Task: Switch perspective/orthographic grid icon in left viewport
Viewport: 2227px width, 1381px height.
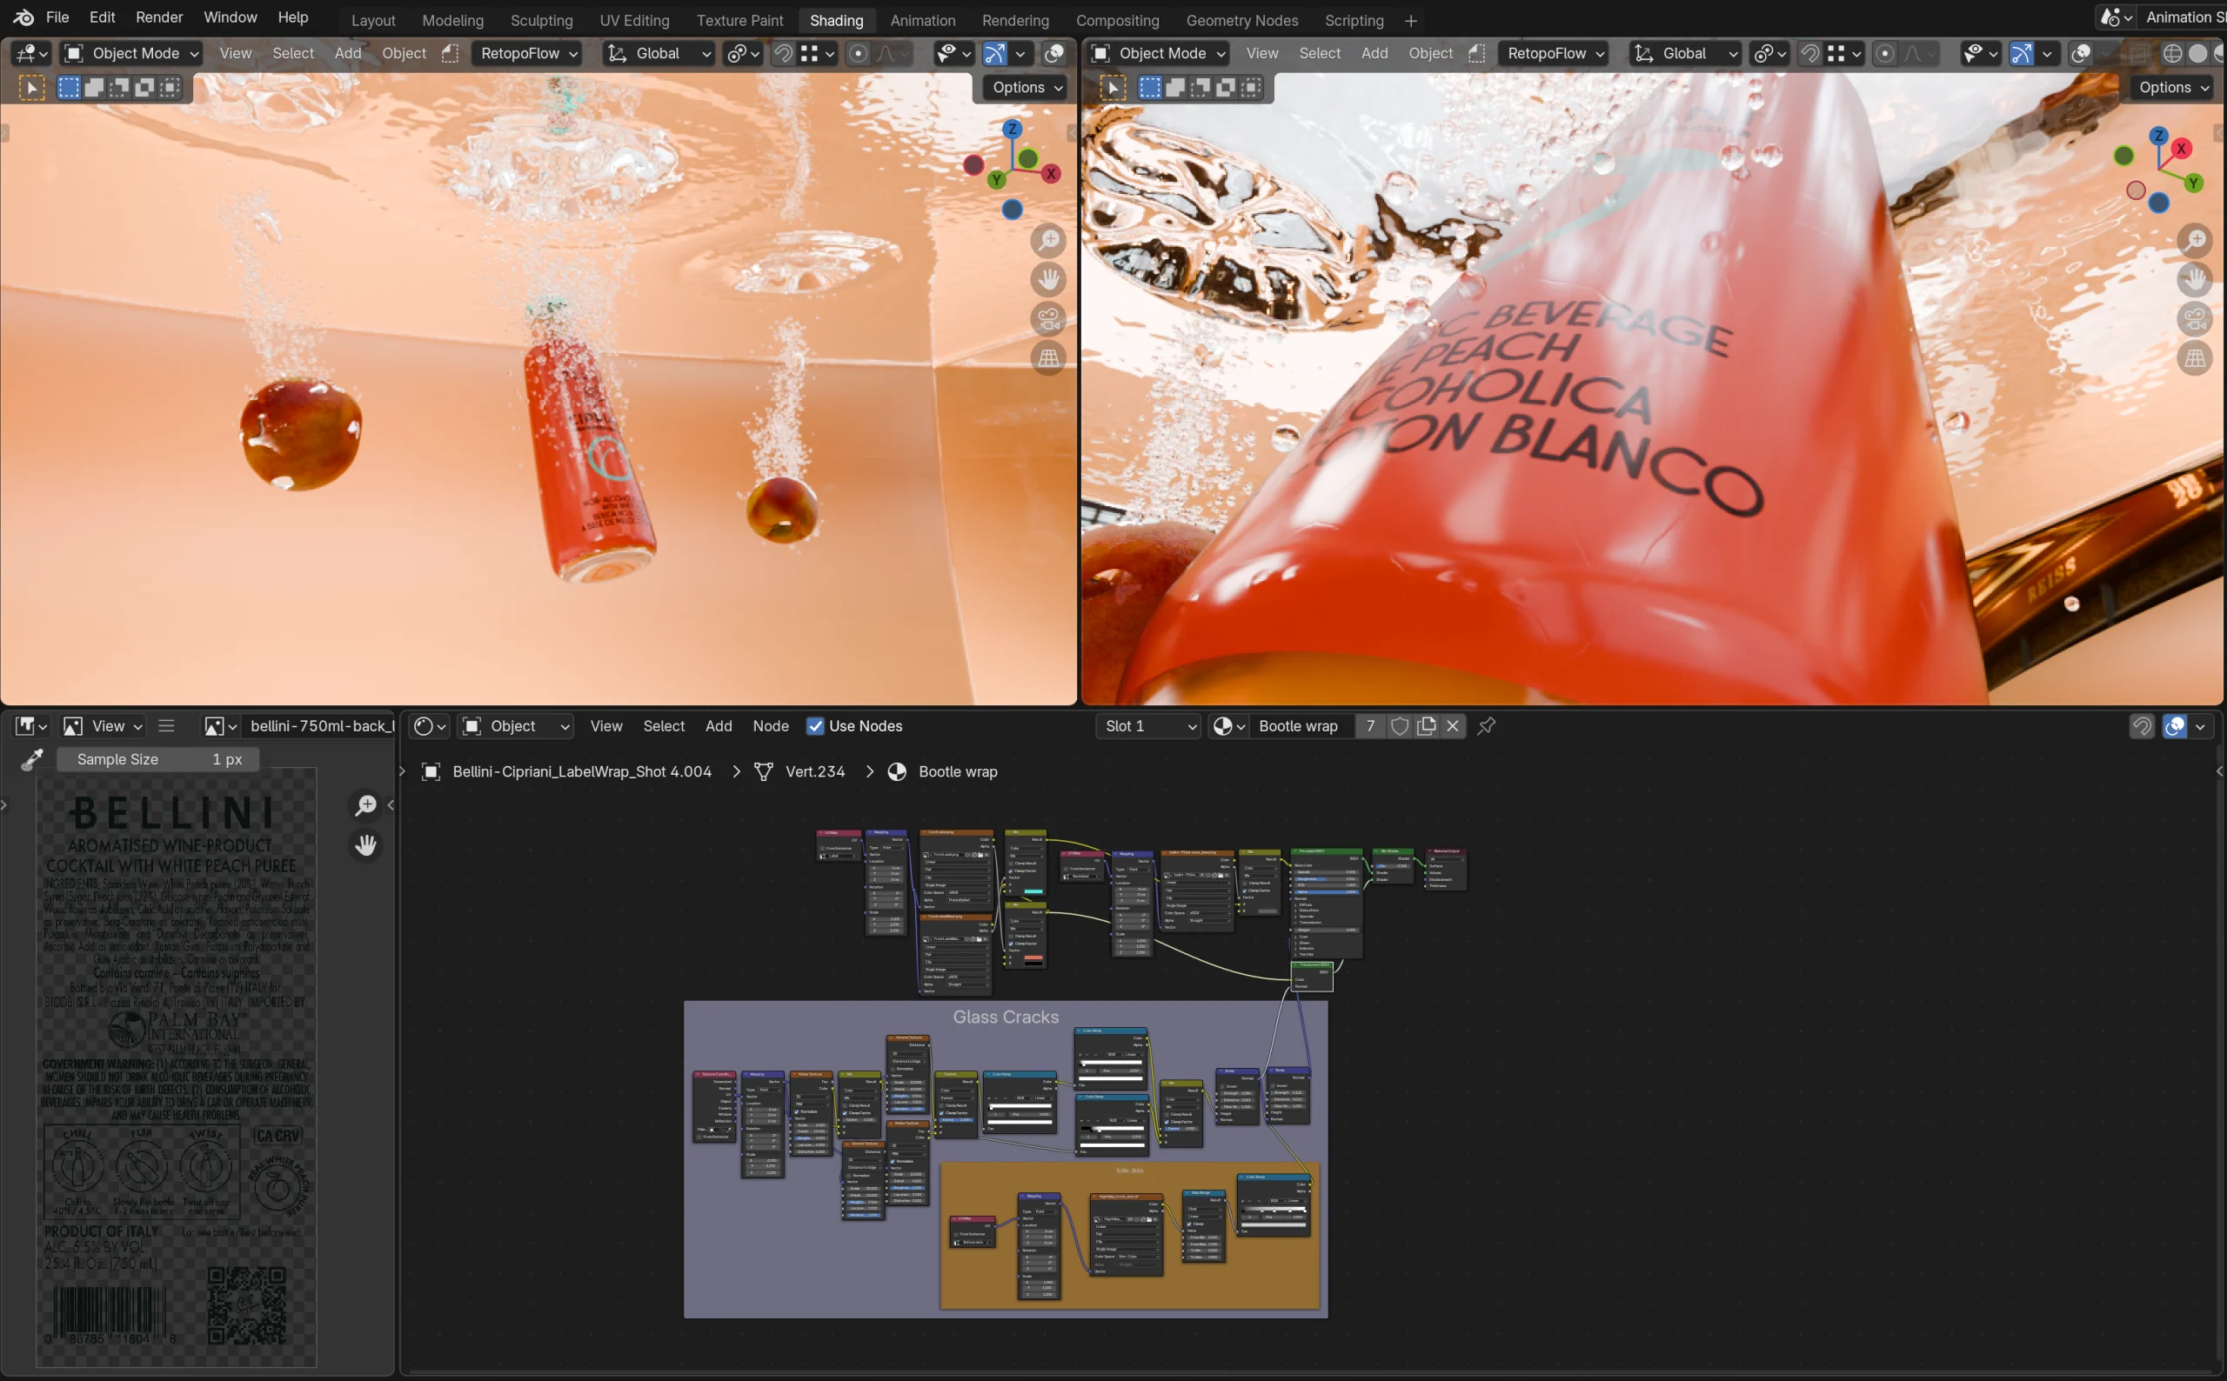Action: click(x=1048, y=358)
